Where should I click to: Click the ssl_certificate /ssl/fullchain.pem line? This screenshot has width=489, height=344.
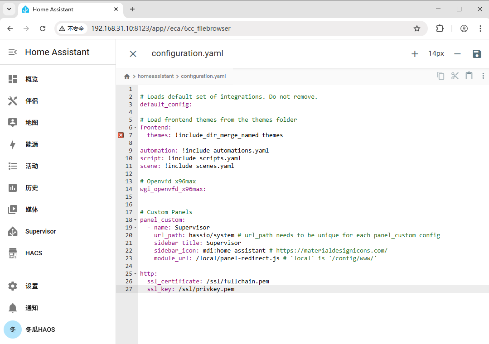pos(208,282)
